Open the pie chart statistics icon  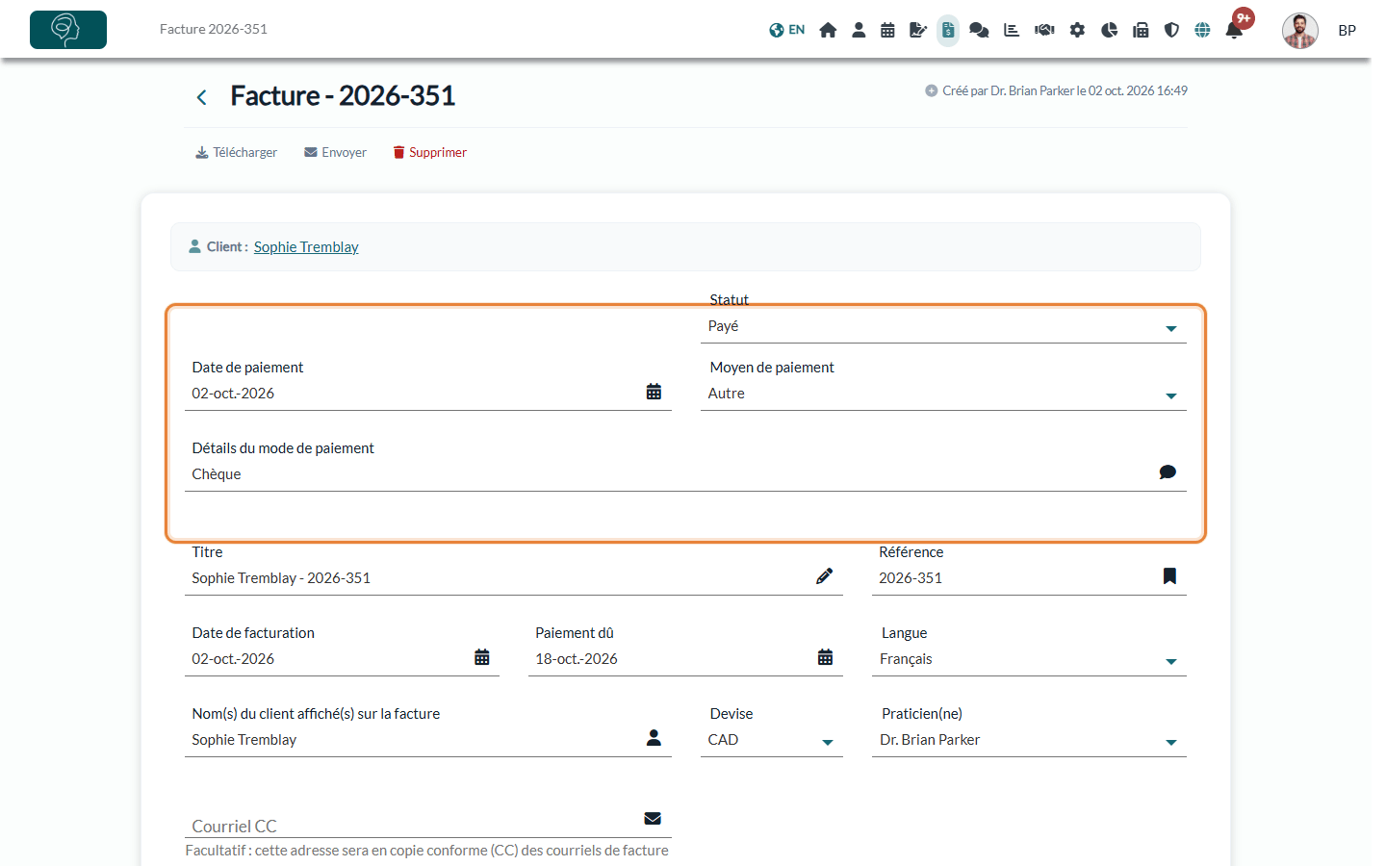(1109, 30)
